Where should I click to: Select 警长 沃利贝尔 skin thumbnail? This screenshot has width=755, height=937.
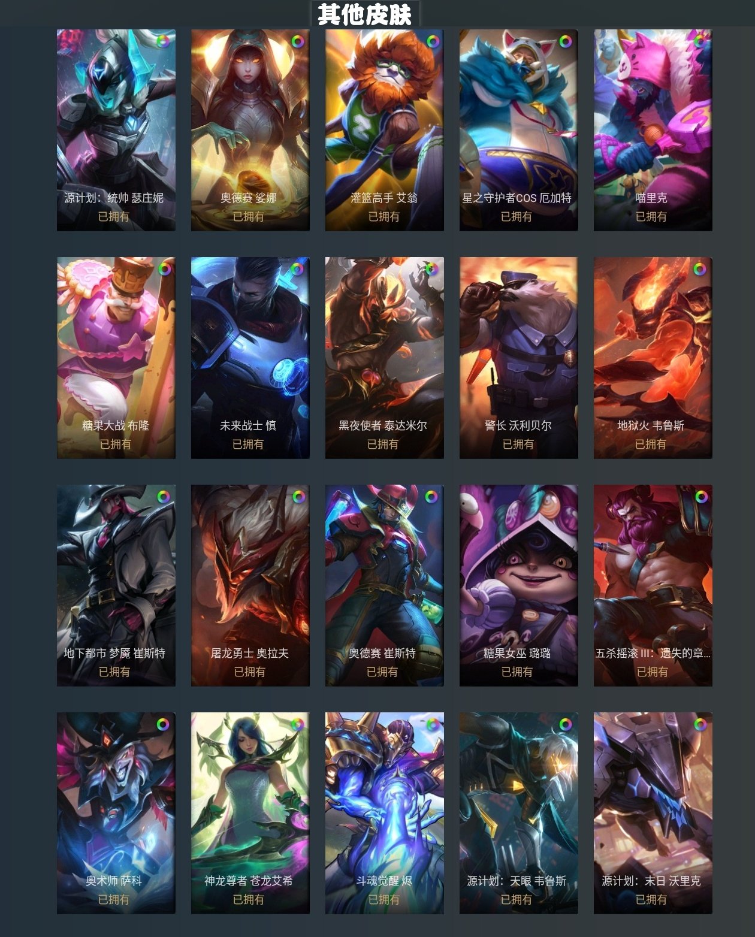[519, 358]
